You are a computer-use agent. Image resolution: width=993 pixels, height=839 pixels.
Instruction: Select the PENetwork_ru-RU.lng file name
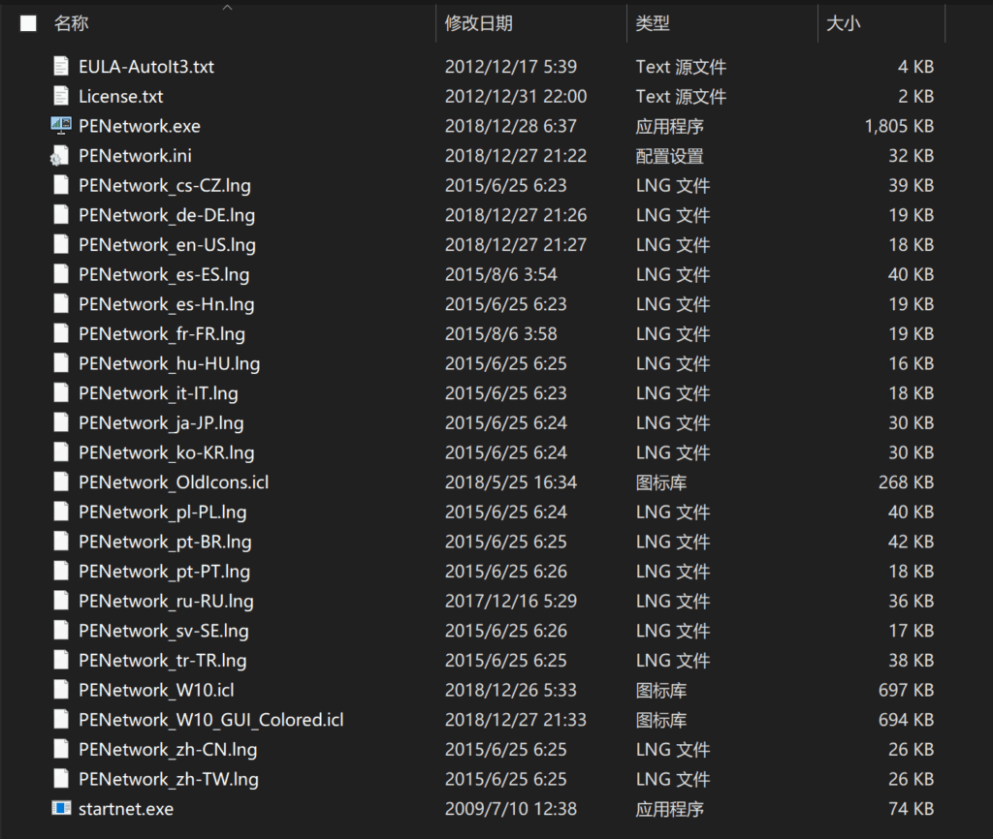(166, 602)
